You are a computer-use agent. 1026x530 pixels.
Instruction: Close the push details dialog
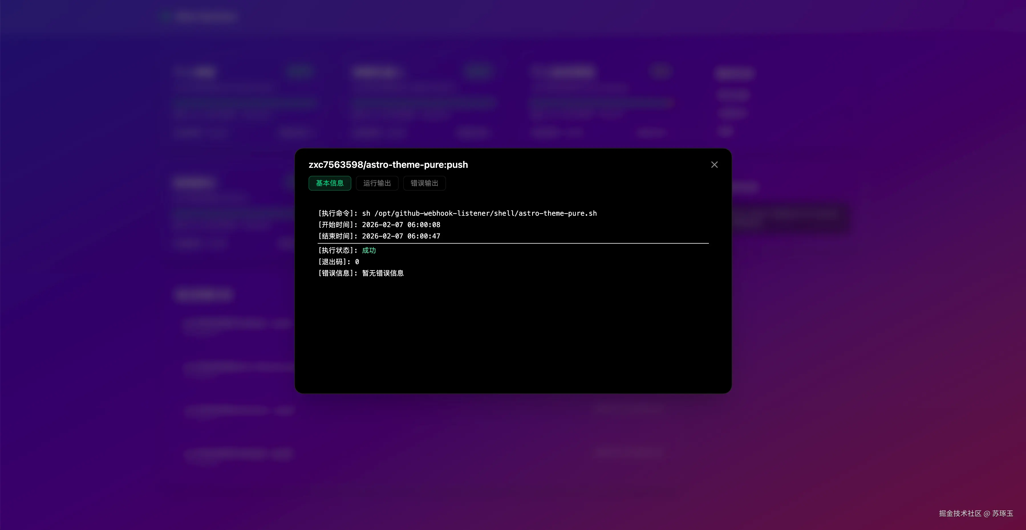[714, 165]
